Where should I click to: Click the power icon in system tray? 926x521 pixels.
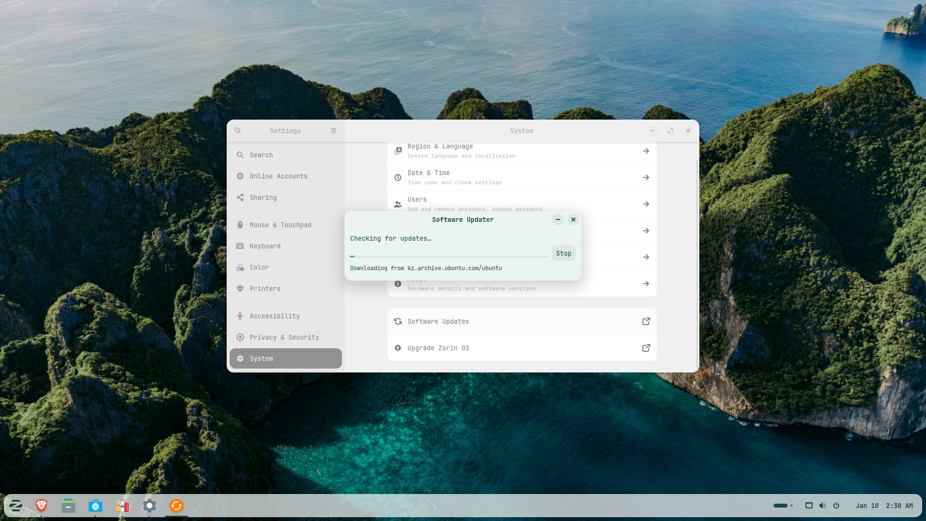(836, 505)
